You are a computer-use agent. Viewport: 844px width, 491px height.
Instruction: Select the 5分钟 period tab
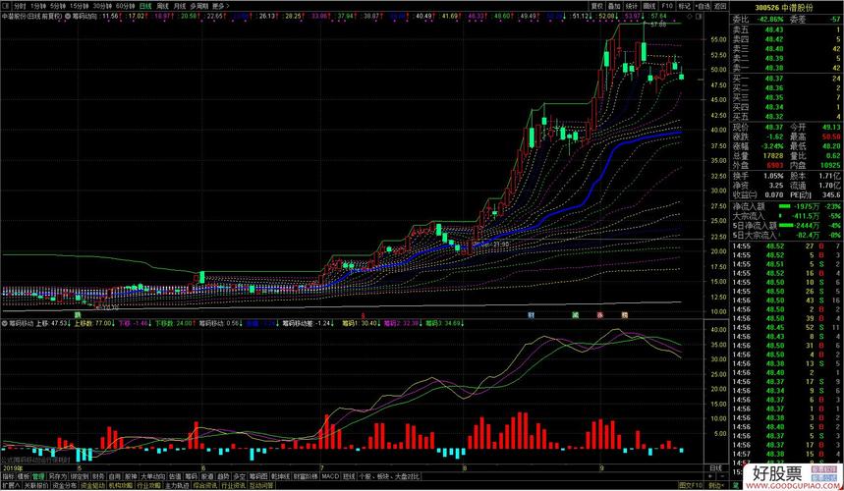point(57,6)
